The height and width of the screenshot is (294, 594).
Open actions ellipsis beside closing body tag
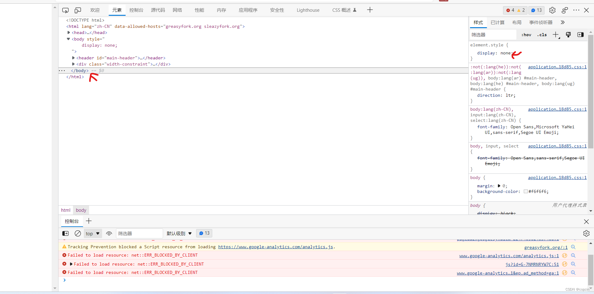click(62, 71)
